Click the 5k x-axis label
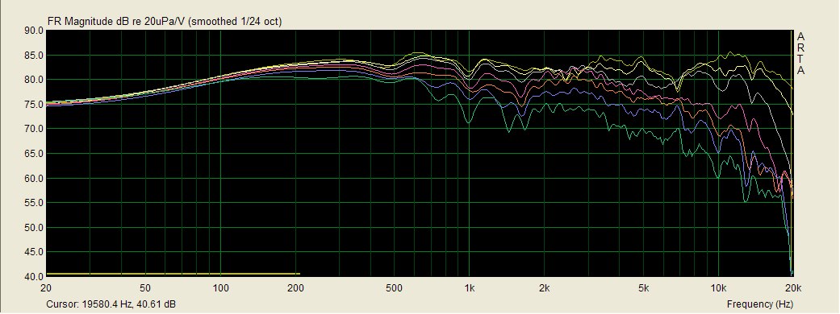 tap(643, 287)
